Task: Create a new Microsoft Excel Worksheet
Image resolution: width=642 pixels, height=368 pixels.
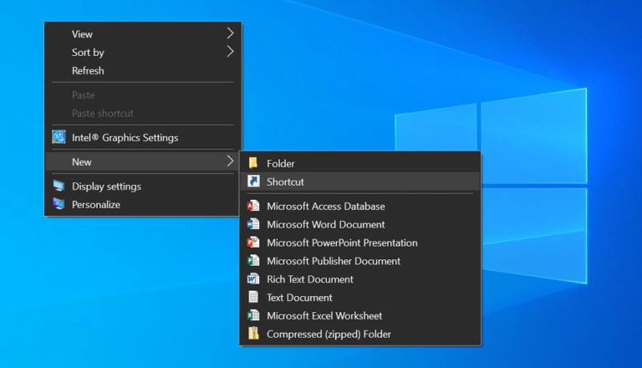Action: [360, 315]
